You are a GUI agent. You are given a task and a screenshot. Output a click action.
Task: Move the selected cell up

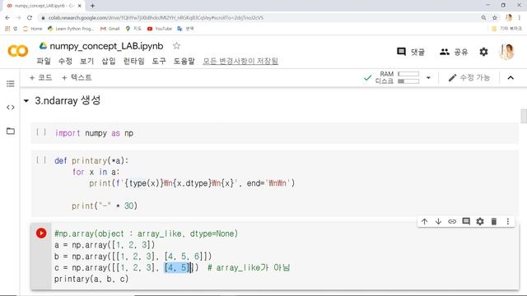[424, 221]
